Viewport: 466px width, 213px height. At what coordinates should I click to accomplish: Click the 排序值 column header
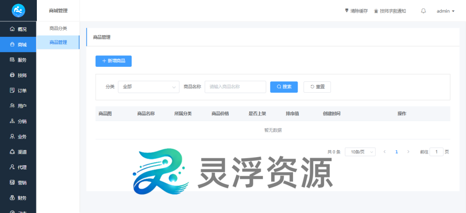point(293,114)
